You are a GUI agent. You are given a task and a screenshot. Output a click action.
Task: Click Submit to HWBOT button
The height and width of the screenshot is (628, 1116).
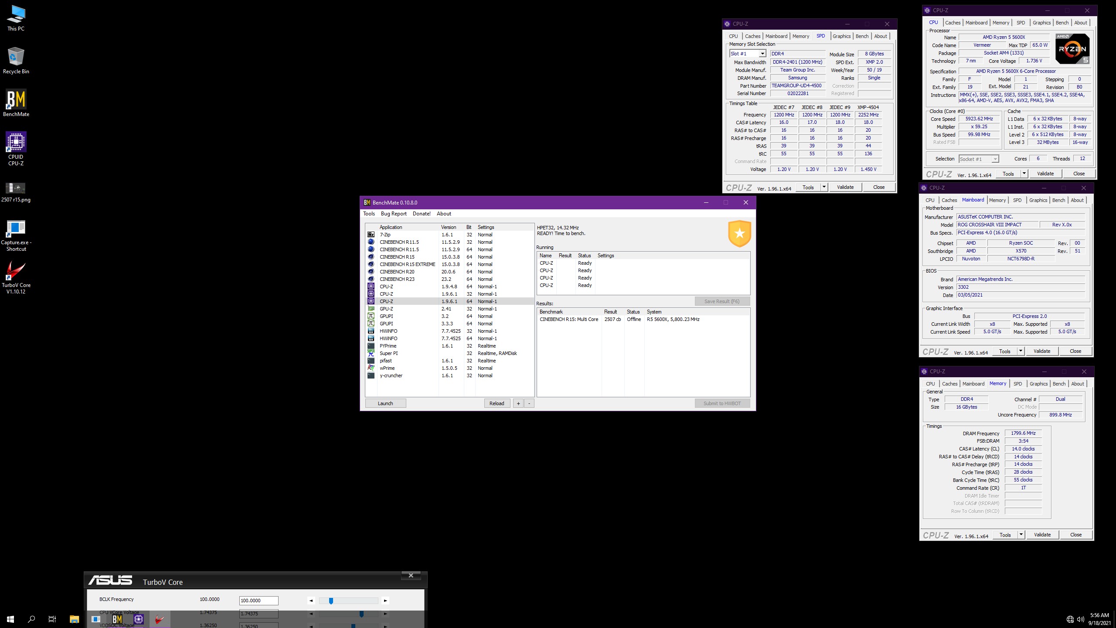[x=722, y=403]
